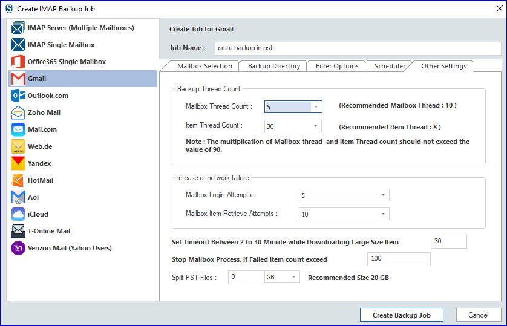Open the Filter Options tab
Screen dimensions: 507x326
coord(337,66)
